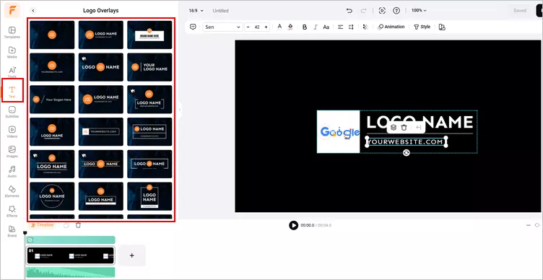Open the Videos library panel
Viewport: 543px width, 280px height.
12,131
